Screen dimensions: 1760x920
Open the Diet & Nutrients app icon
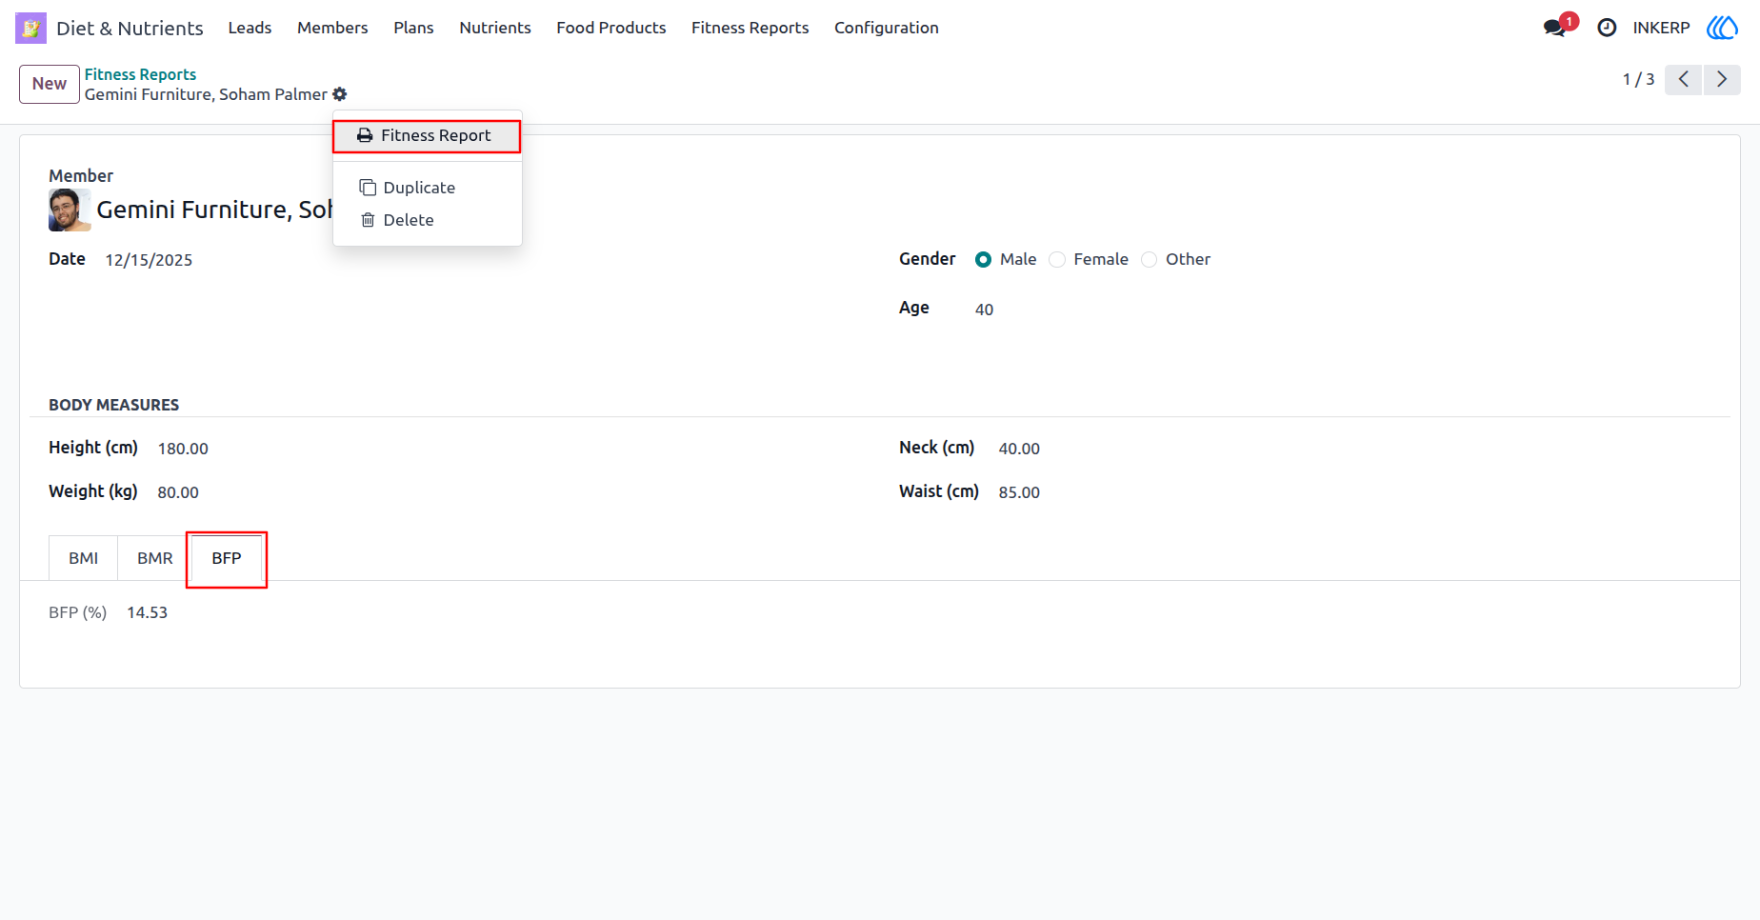pyautogui.click(x=30, y=28)
